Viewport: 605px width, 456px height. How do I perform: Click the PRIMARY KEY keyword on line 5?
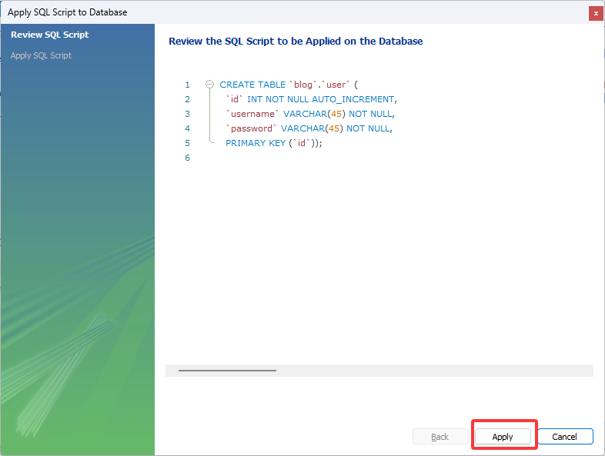255,143
